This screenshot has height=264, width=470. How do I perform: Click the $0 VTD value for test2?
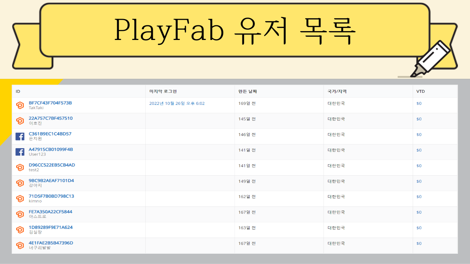[x=419, y=165]
